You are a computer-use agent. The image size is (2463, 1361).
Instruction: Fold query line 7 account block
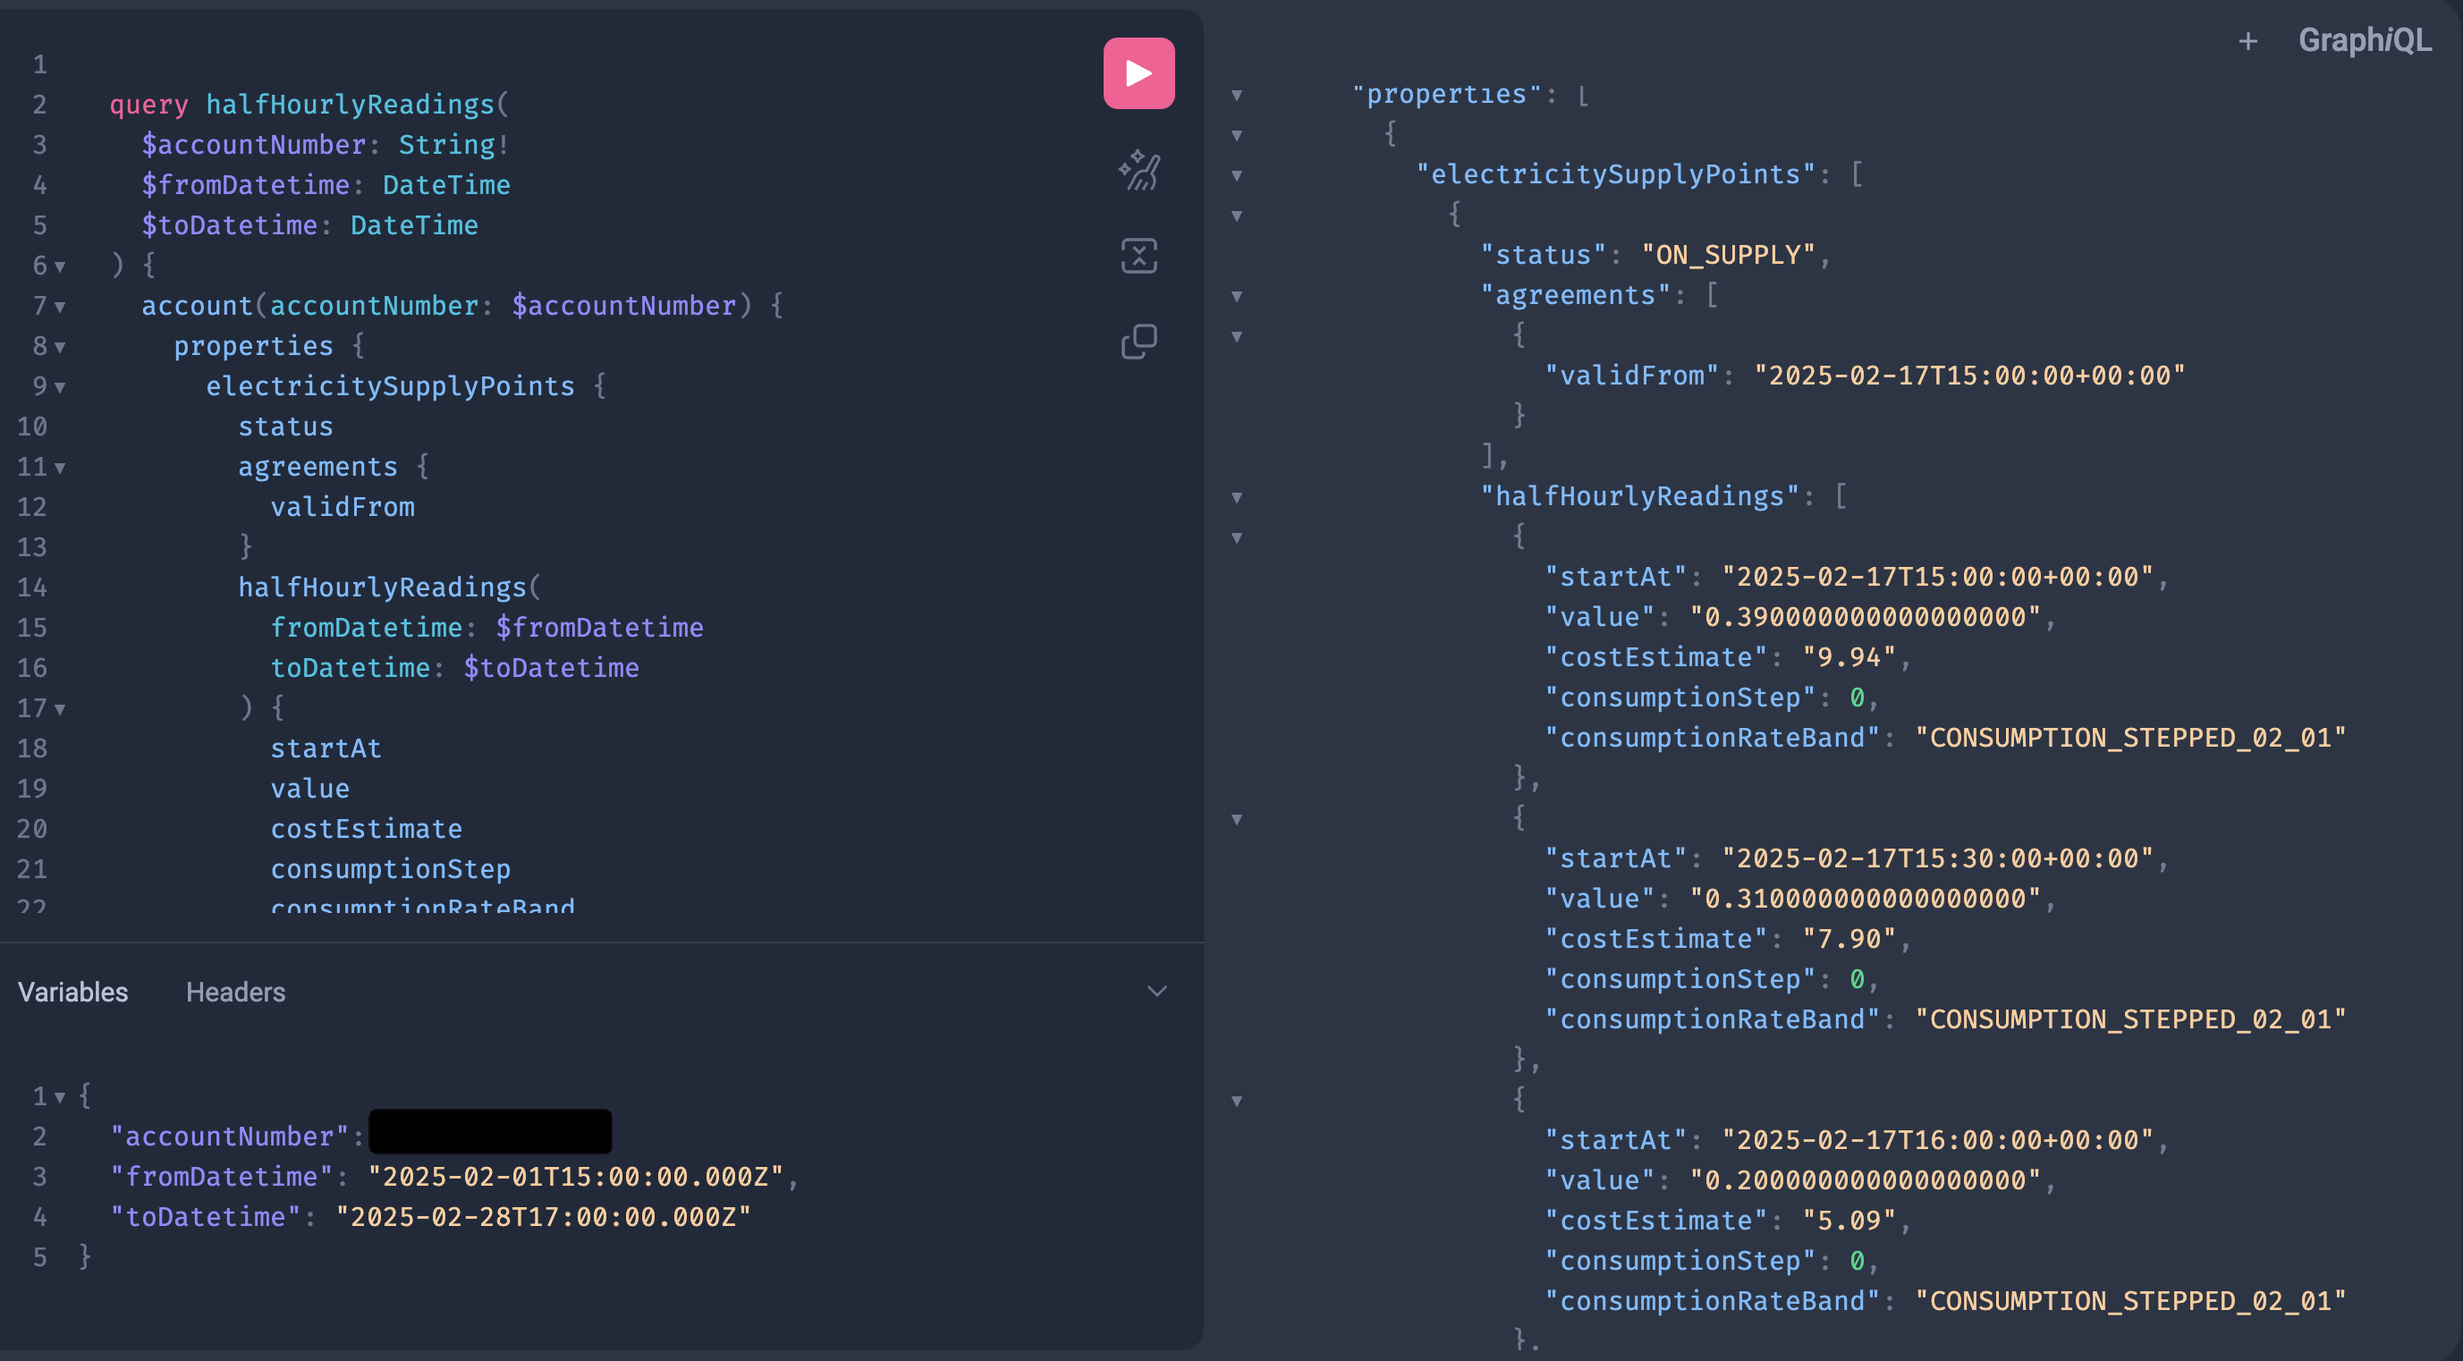[x=60, y=307]
